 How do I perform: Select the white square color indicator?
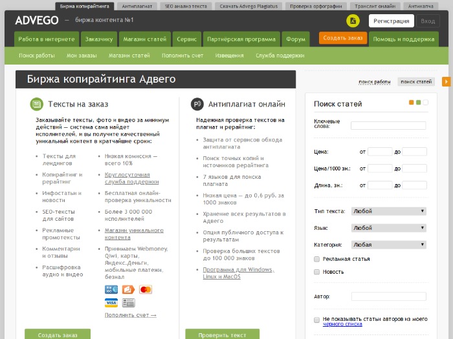pos(426,102)
